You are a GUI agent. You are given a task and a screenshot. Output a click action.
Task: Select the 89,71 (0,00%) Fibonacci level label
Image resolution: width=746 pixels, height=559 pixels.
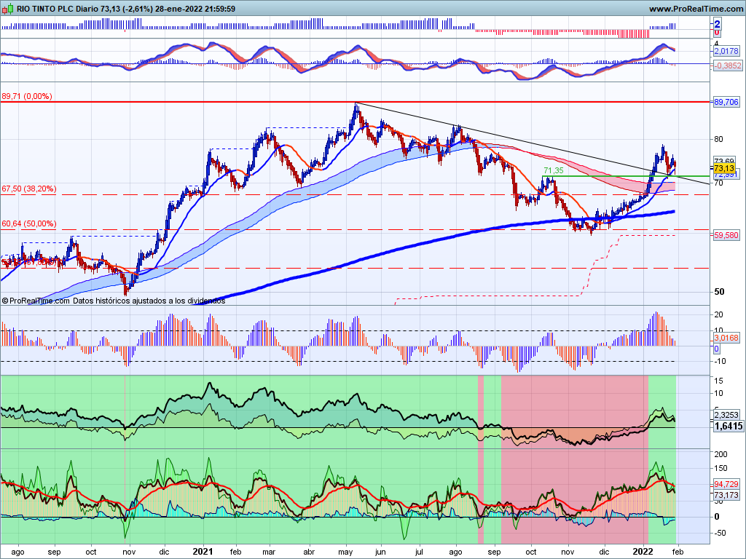click(x=27, y=96)
